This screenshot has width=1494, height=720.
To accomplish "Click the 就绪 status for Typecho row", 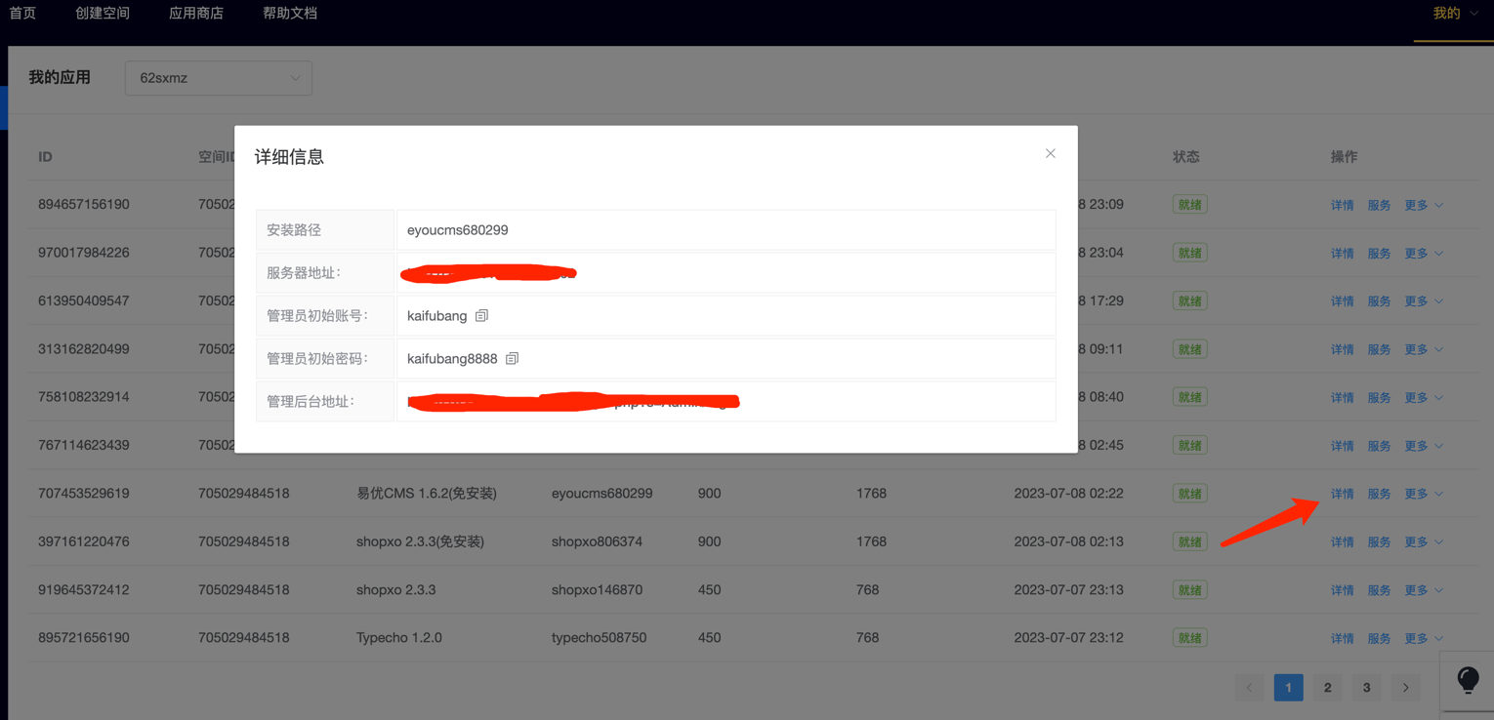I will (1189, 638).
